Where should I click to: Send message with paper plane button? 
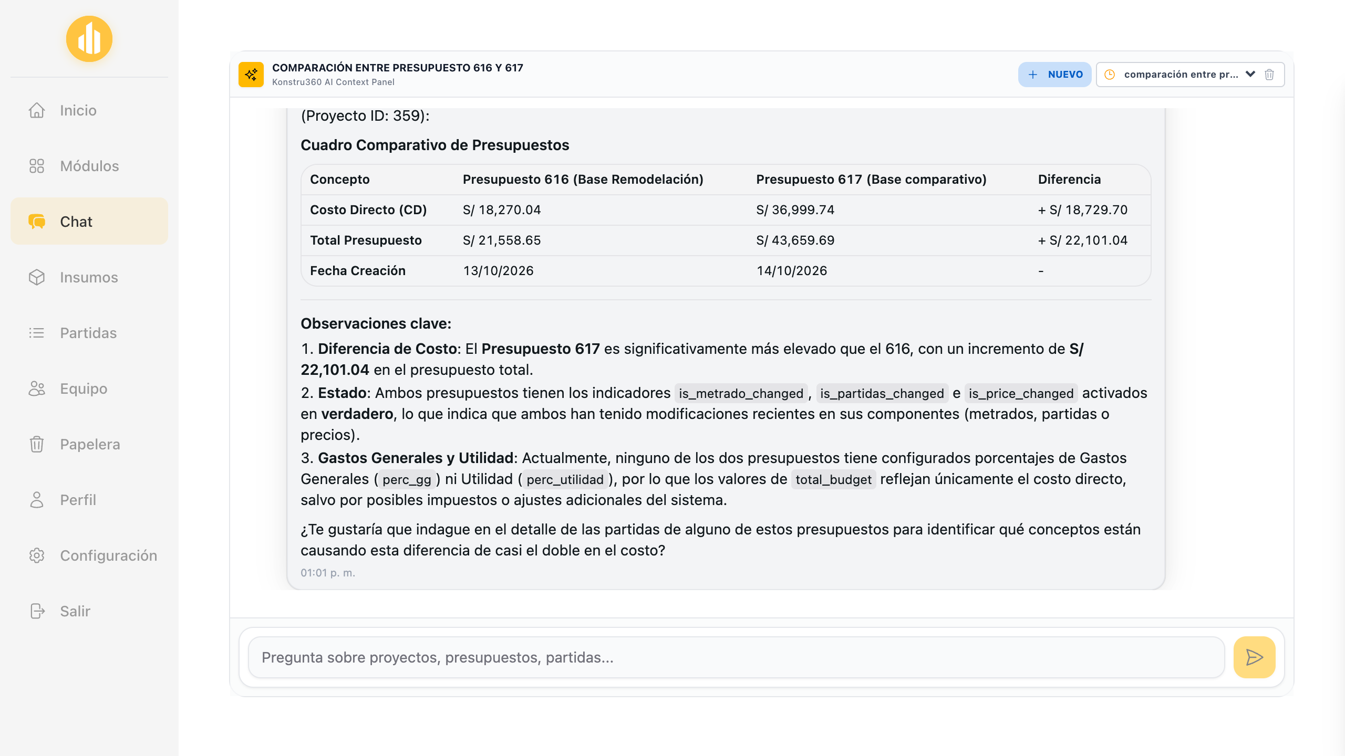click(1254, 657)
